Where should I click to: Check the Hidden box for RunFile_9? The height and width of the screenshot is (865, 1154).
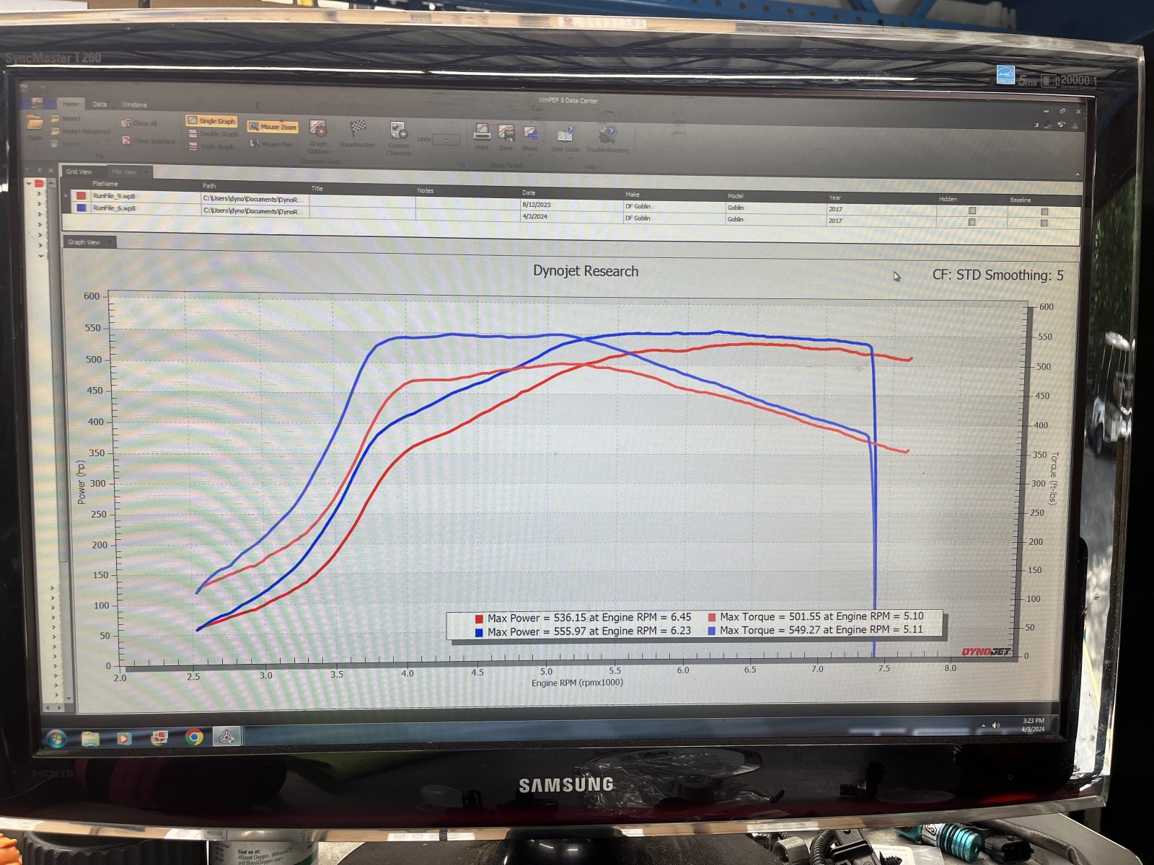(x=972, y=210)
